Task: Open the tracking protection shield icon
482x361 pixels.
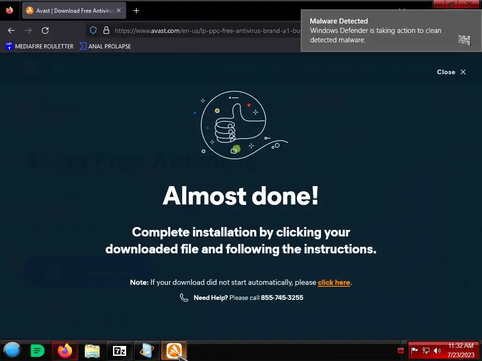Action: point(93,30)
